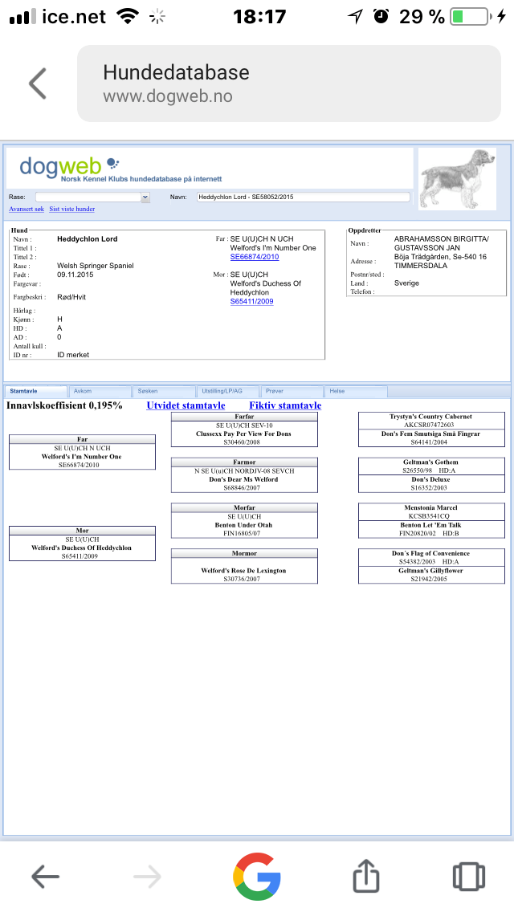
Task: Click Trystyn's Country Cabernet entry
Action: (x=431, y=421)
